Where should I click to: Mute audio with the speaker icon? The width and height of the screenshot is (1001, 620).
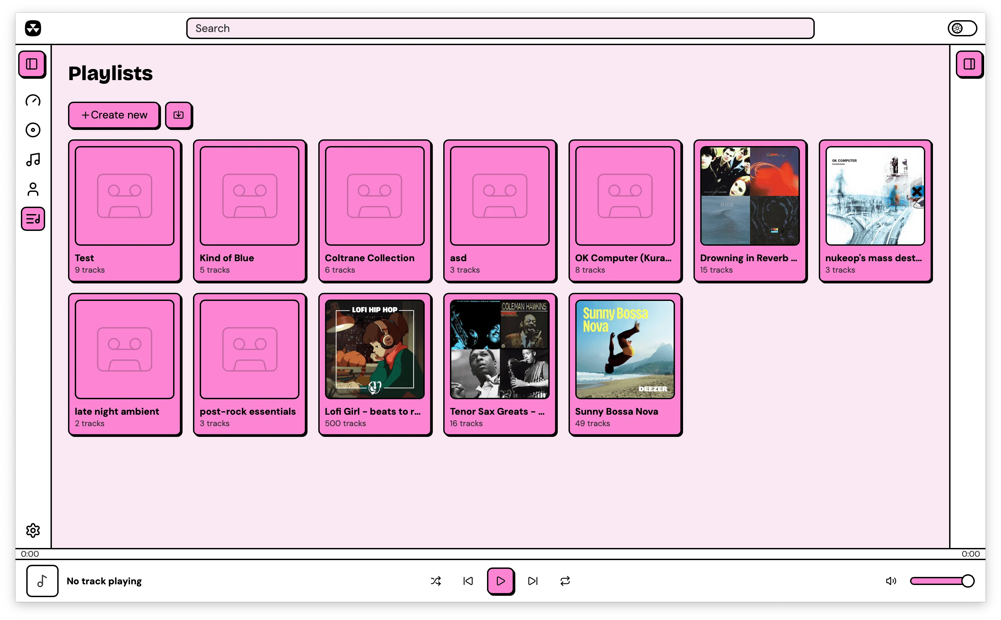point(891,581)
